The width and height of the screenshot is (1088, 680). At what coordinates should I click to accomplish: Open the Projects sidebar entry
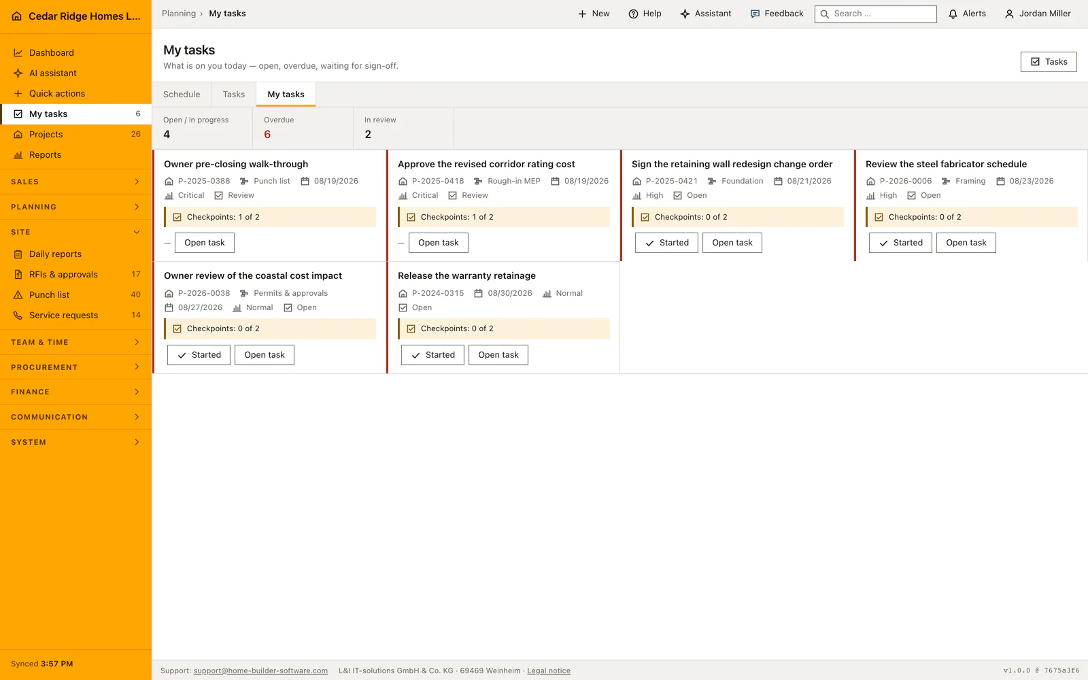pyautogui.click(x=75, y=134)
